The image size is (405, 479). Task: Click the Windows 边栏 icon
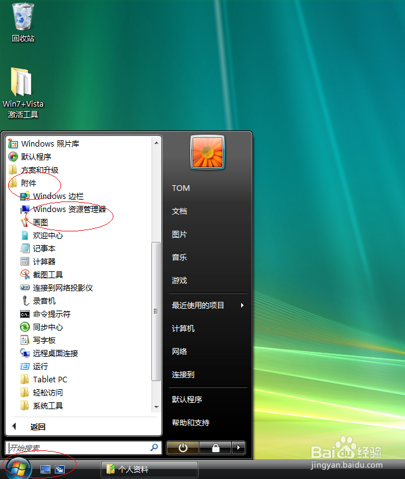click(x=25, y=196)
